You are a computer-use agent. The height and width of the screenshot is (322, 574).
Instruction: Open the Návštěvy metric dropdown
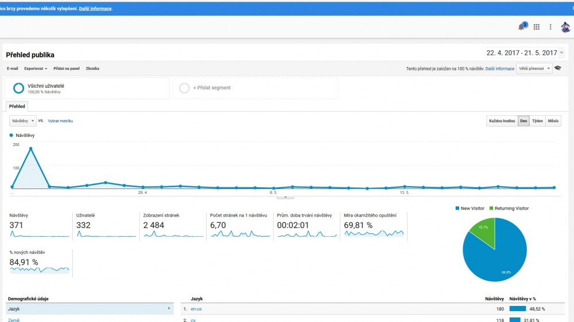[x=23, y=121]
